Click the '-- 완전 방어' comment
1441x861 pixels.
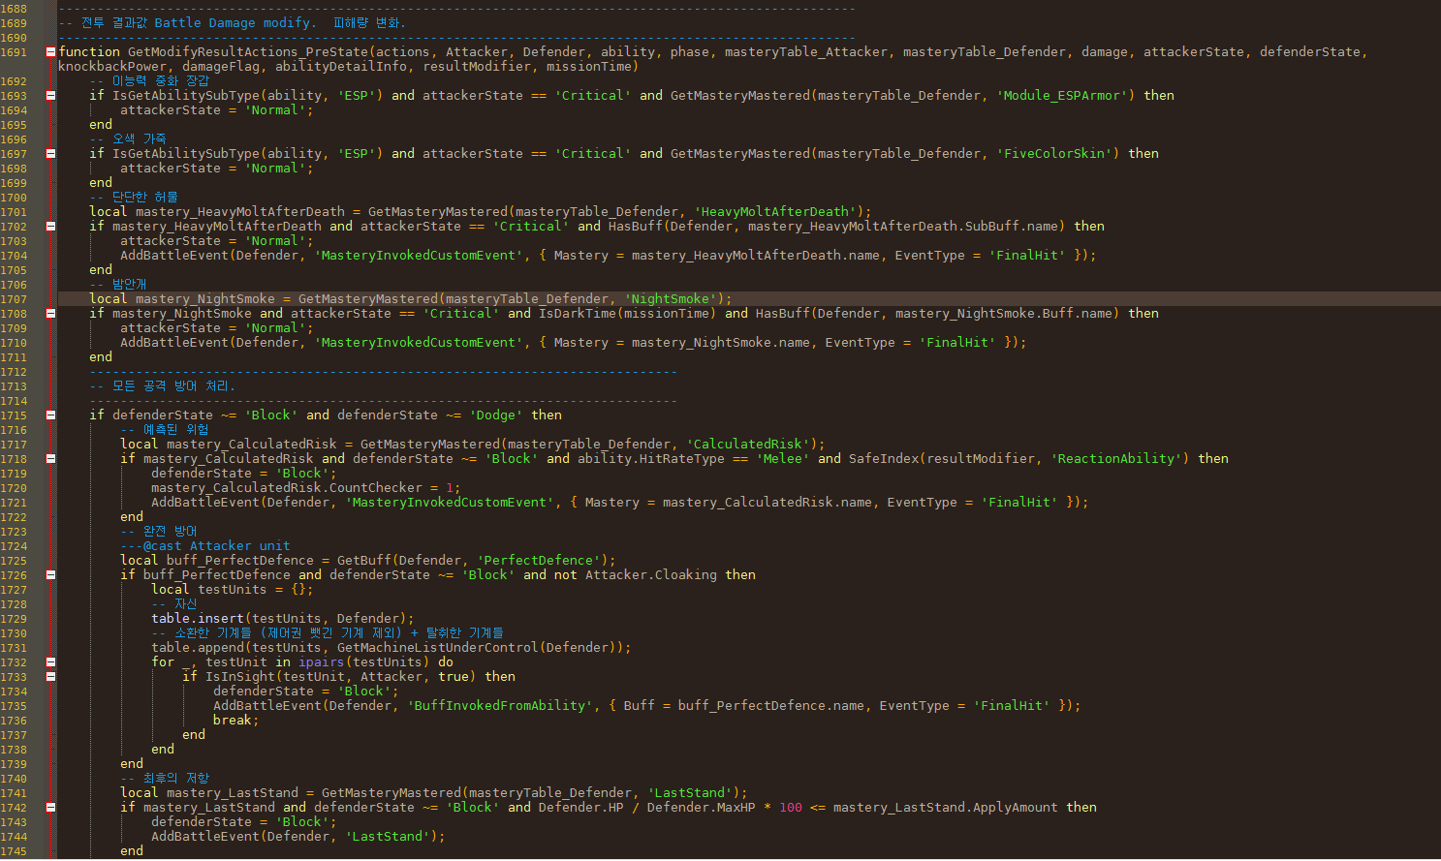159,532
